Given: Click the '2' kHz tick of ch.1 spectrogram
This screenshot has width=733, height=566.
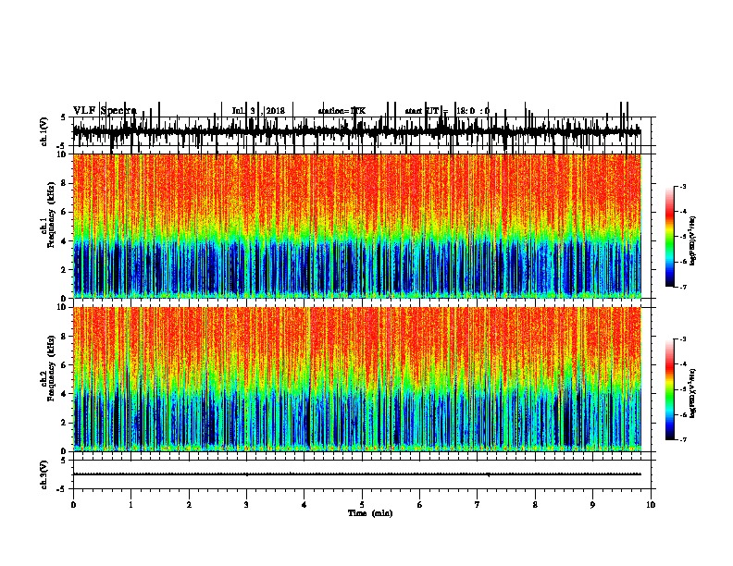Looking at the screenshot, I should tap(65, 269).
